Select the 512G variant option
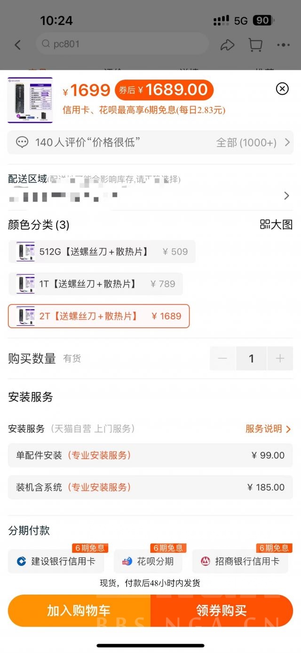301x653 pixels. pos(99,252)
